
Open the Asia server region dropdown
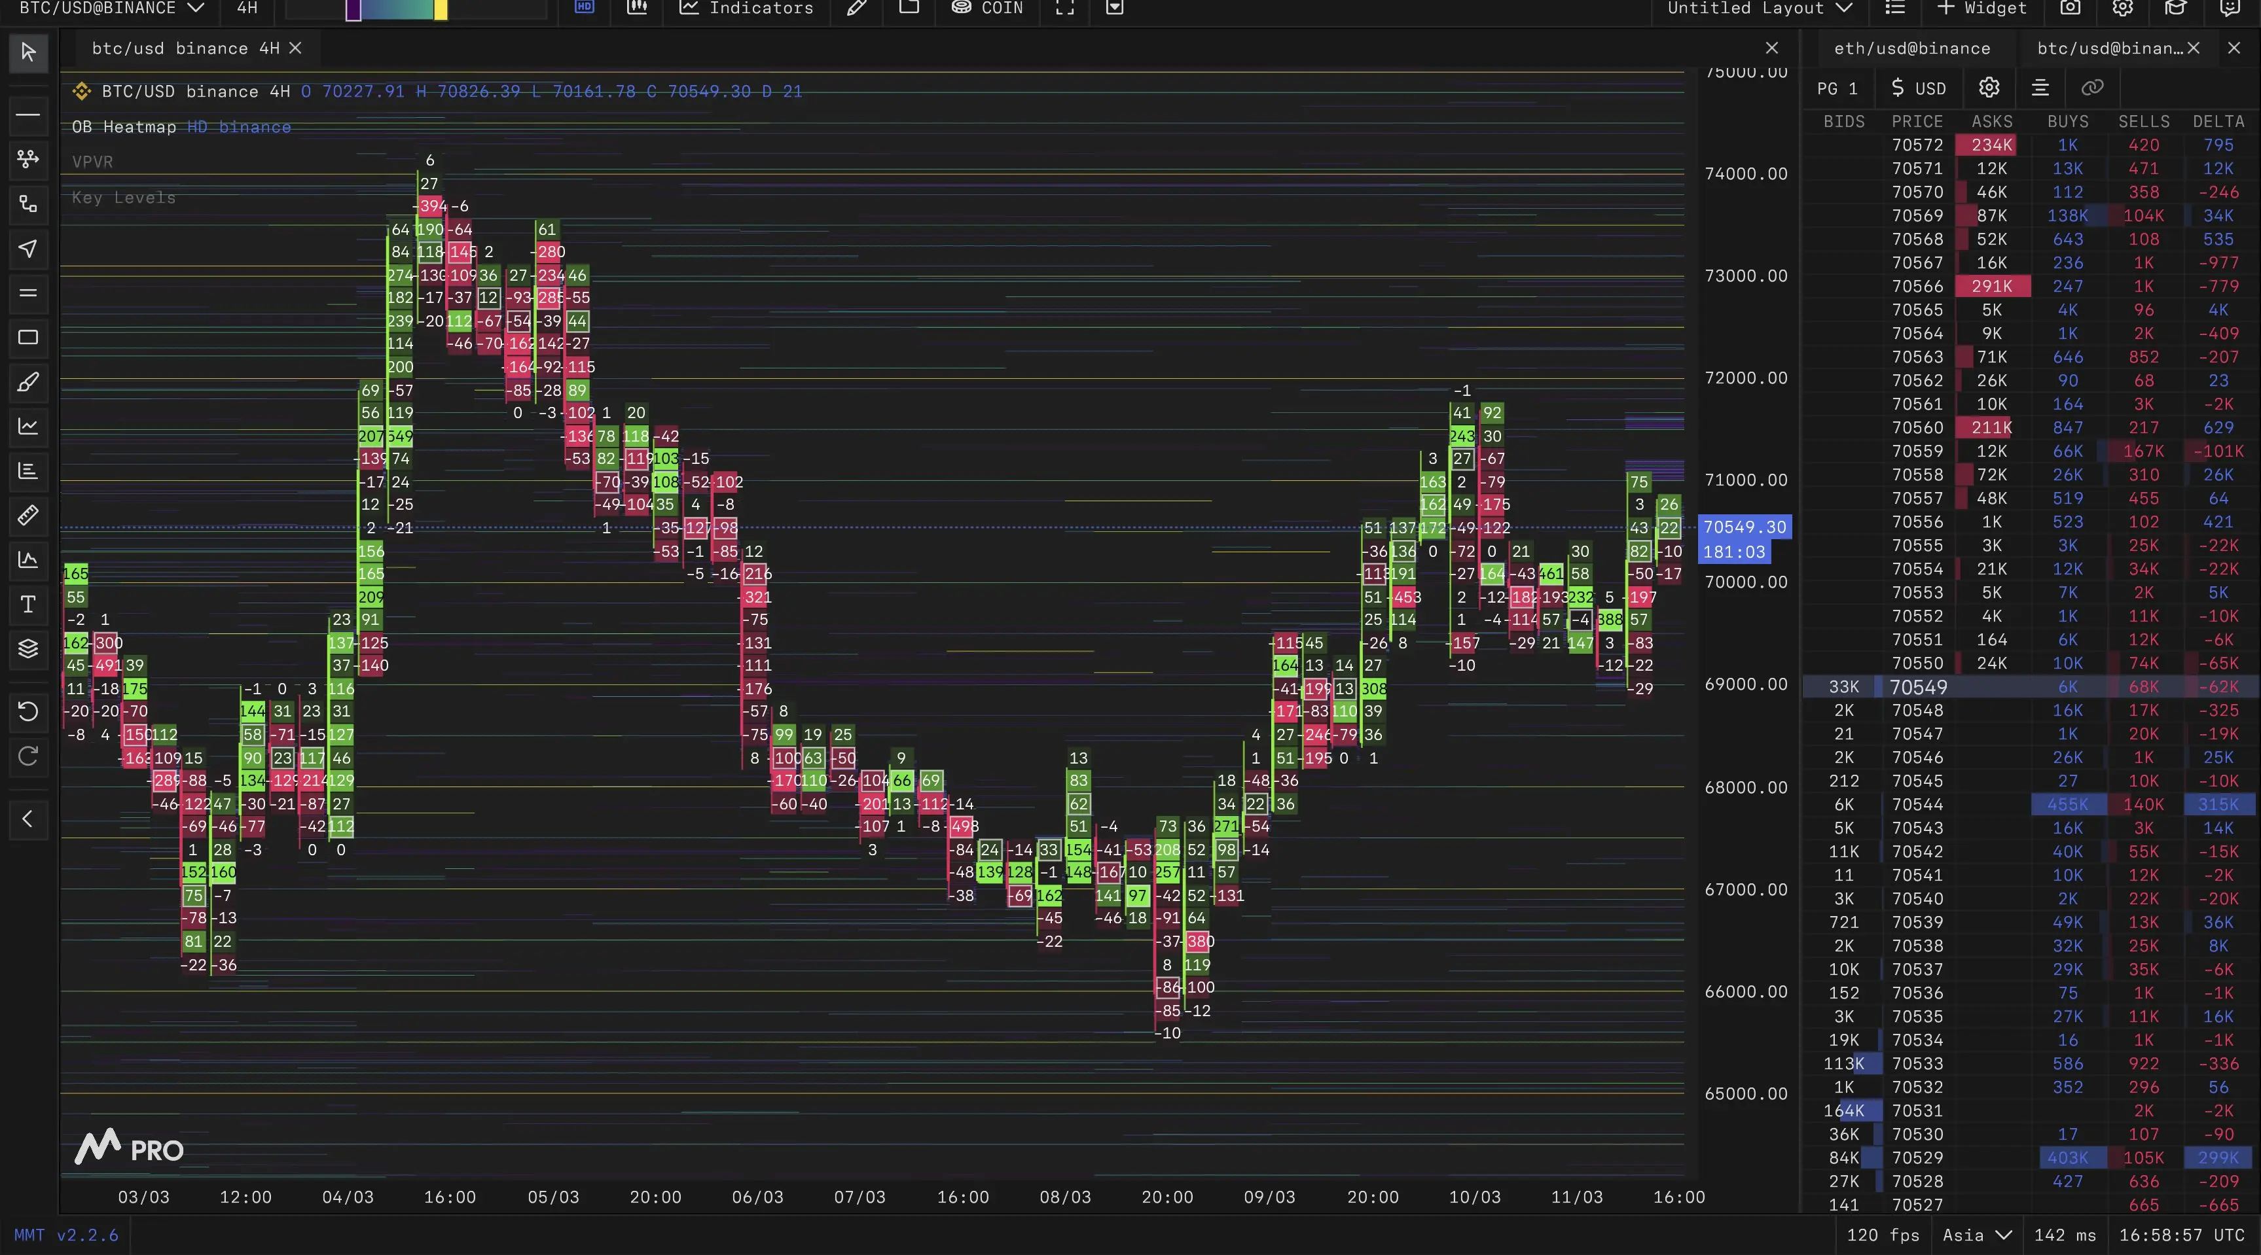pyautogui.click(x=1977, y=1235)
